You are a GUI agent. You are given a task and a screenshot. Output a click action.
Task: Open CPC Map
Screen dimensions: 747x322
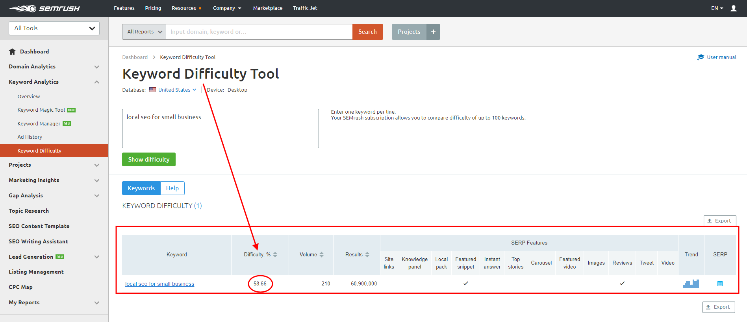[x=20, y=287]
